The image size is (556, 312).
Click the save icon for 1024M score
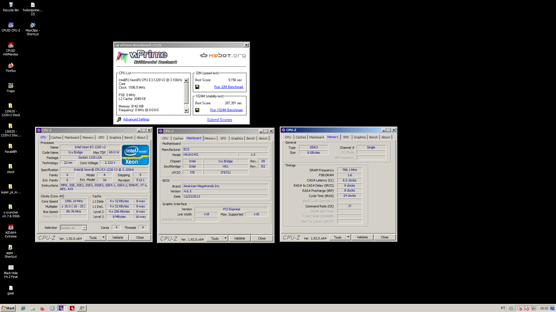[197, 110]
